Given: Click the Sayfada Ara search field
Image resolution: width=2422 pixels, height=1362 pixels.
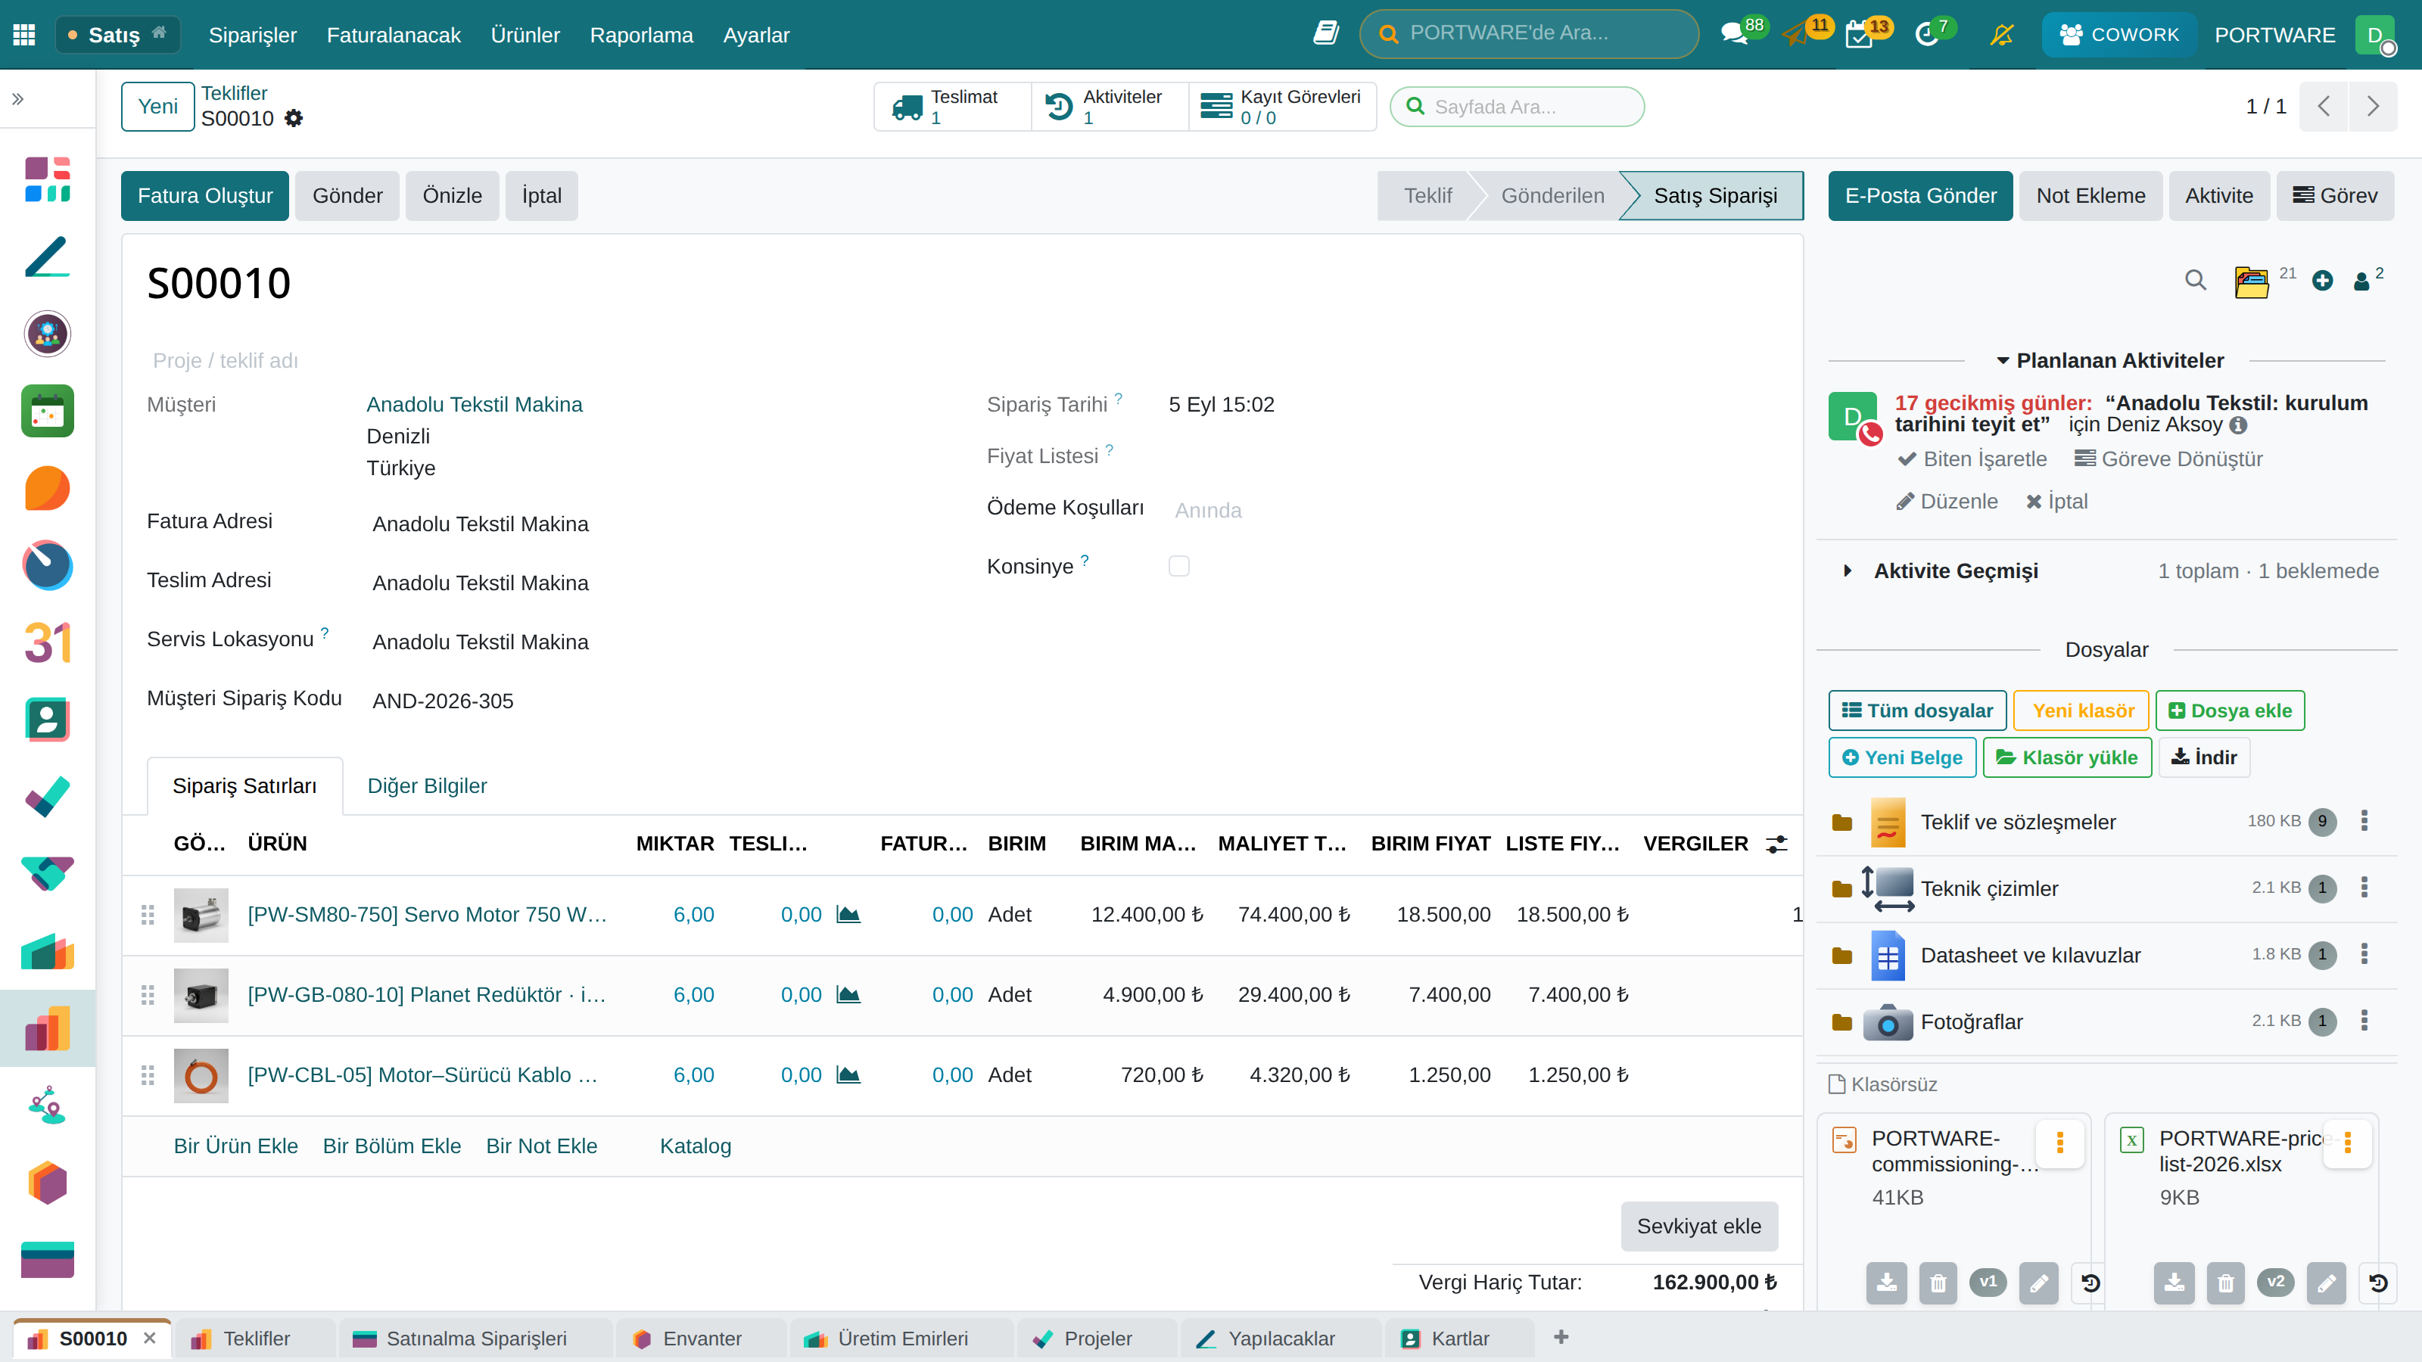Looking at the screenshot, I should [x=1518, y=107].
